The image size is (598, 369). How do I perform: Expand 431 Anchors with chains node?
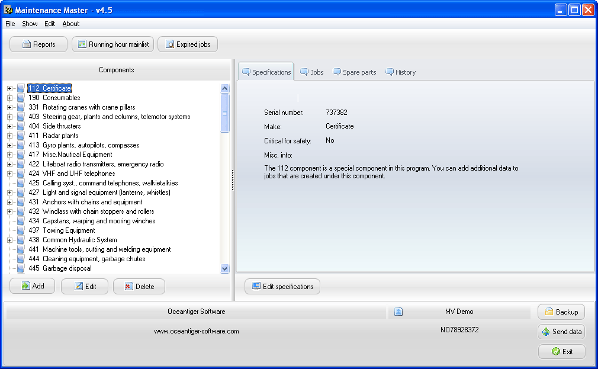pyautogui.click(x=9, y=202)
